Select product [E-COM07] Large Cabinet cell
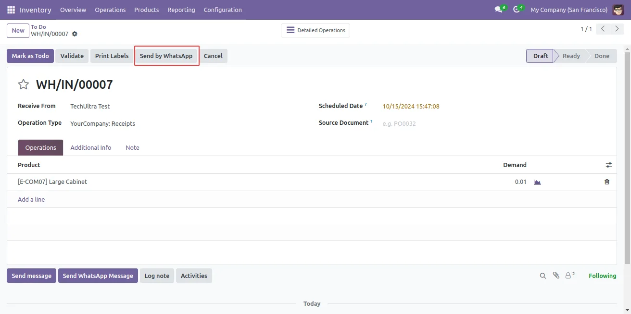Image resolution: width=631 pixels, height=314 pixels. pyautogui.click(x=52, y=182)
